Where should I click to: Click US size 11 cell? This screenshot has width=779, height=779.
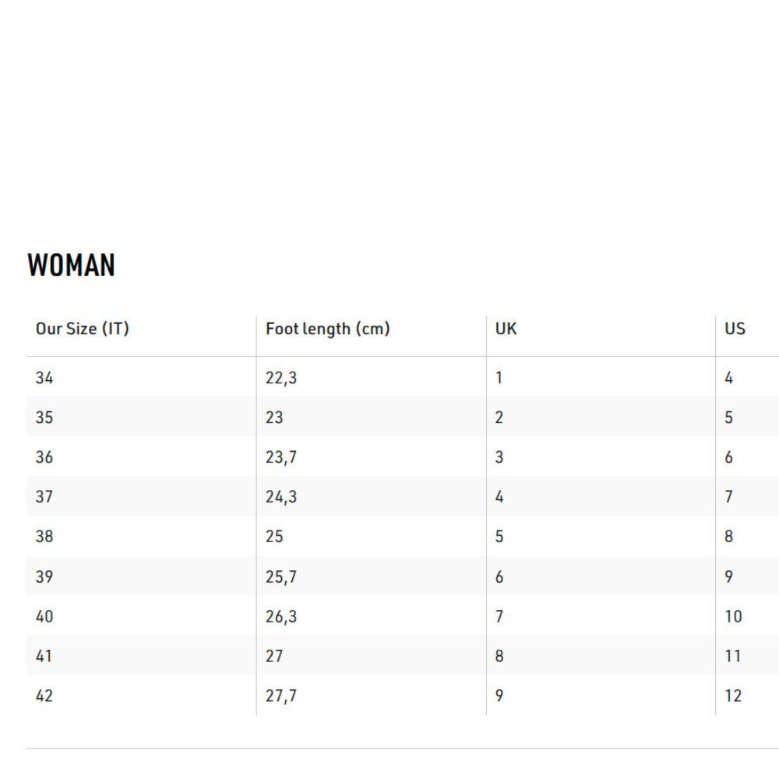click(733, 656)
